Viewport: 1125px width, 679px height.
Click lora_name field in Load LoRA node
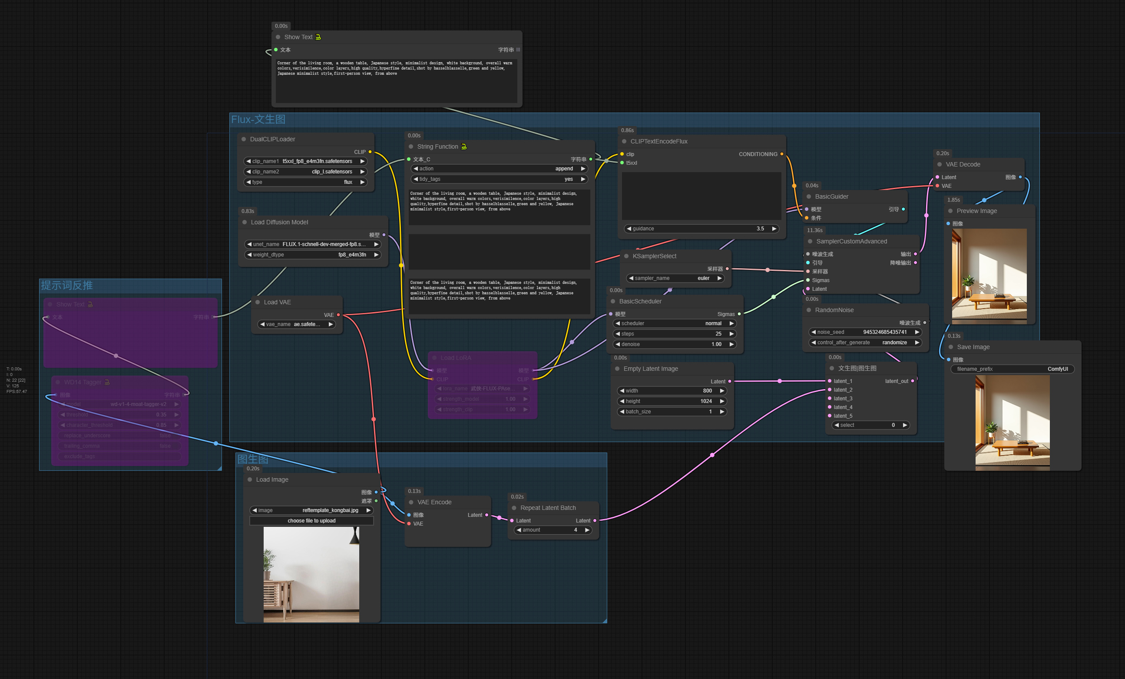(x=483, y=388)
